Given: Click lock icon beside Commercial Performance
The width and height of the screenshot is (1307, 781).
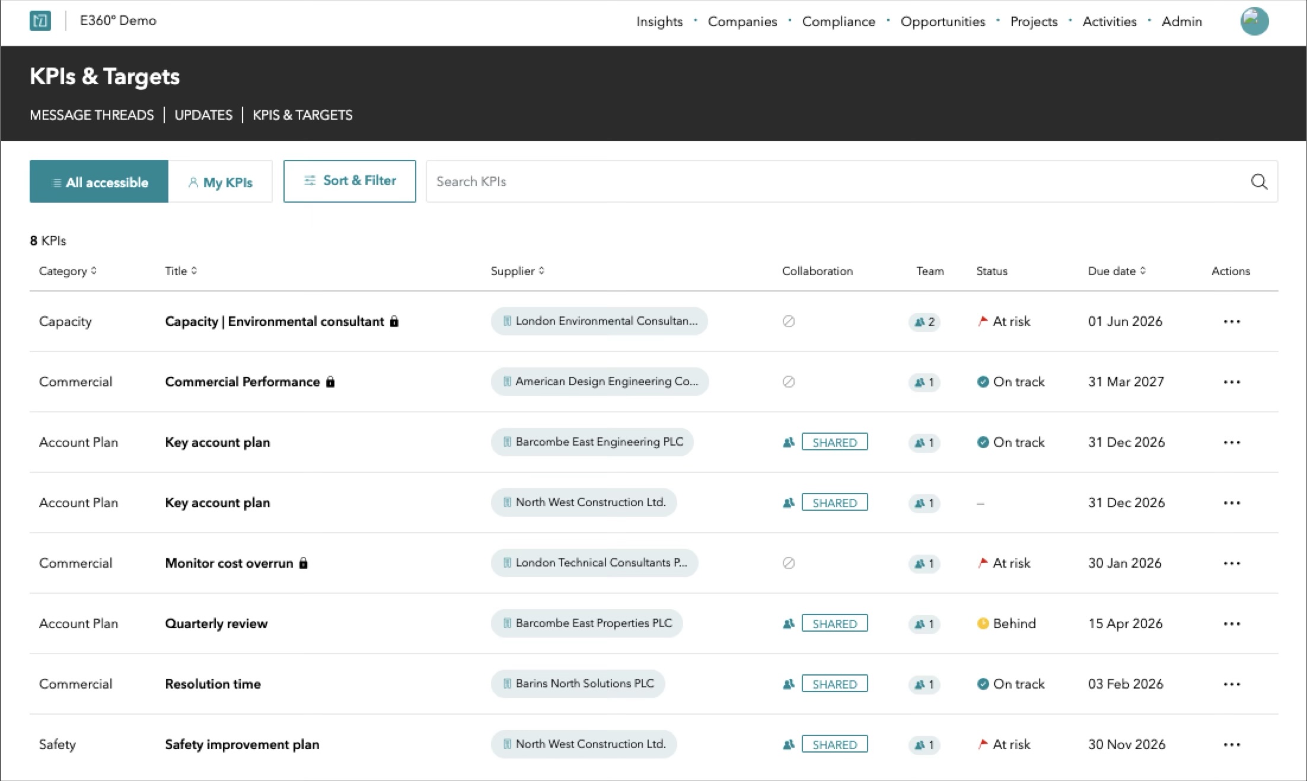Looking at the screenshot, I should click(x=330, y=382).
